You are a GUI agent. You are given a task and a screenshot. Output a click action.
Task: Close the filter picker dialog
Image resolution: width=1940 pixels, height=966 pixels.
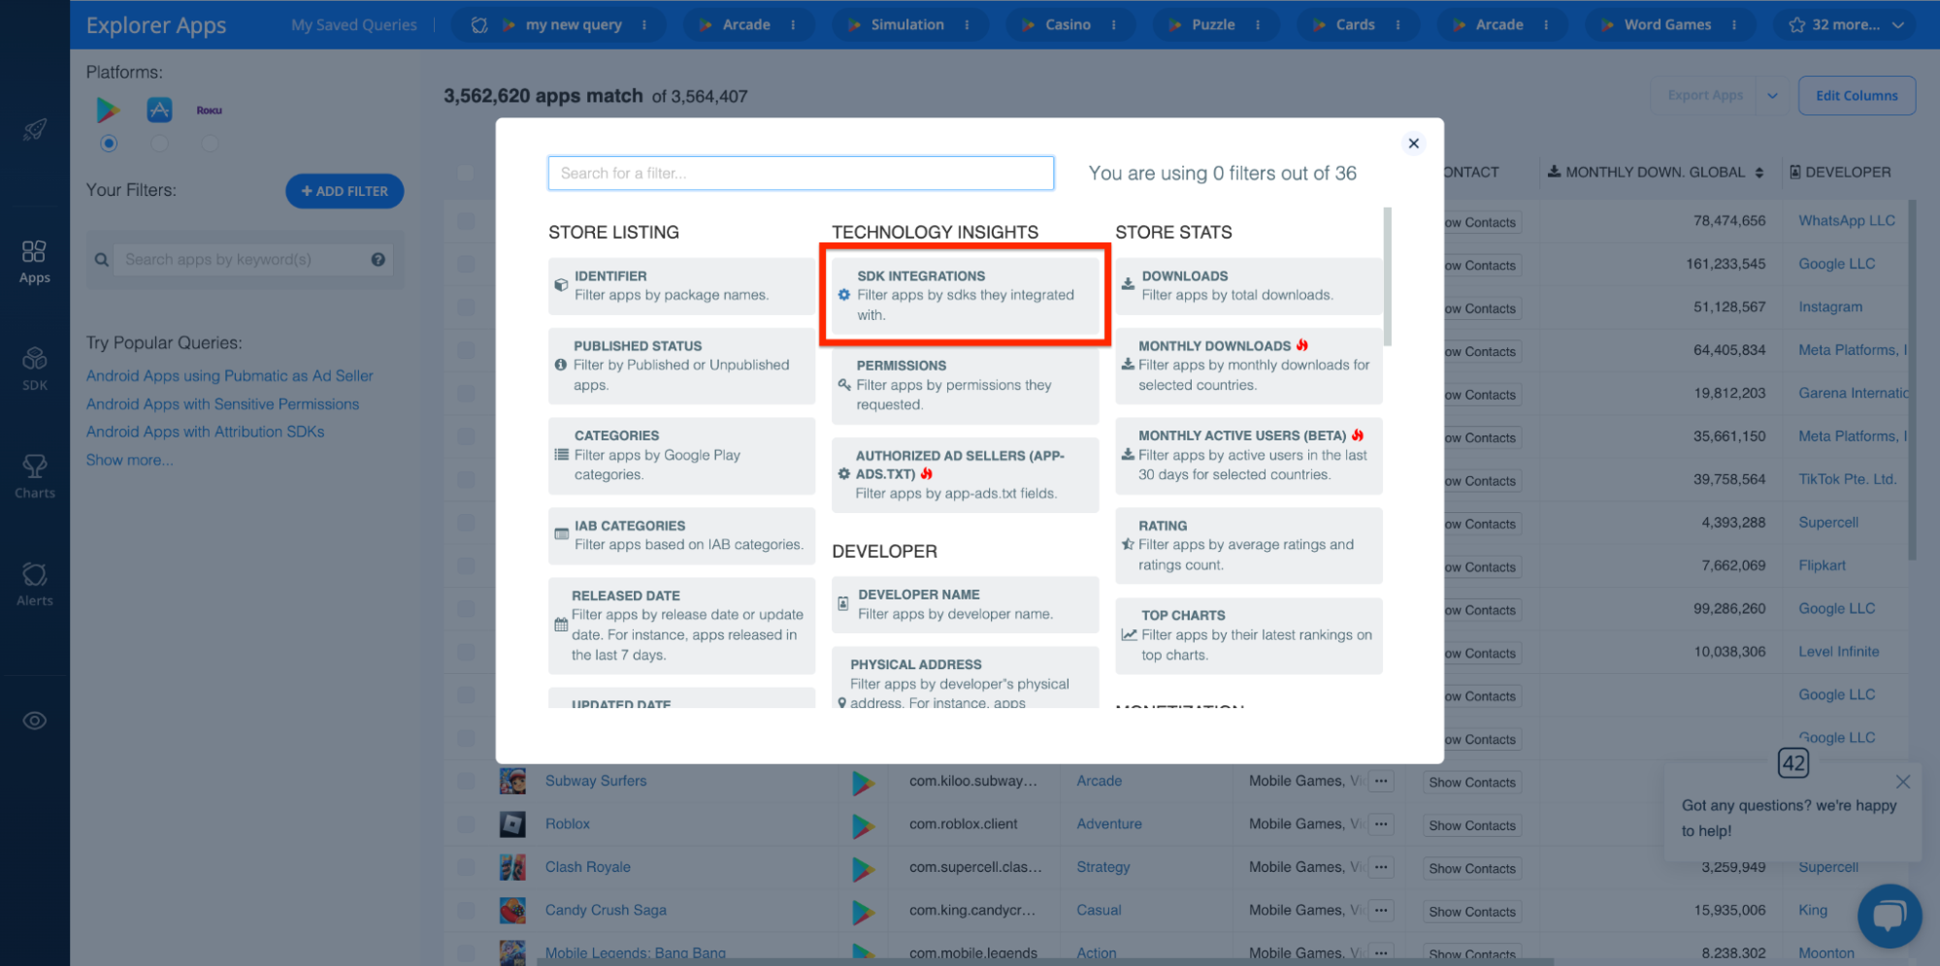(x=1413, y=144)
